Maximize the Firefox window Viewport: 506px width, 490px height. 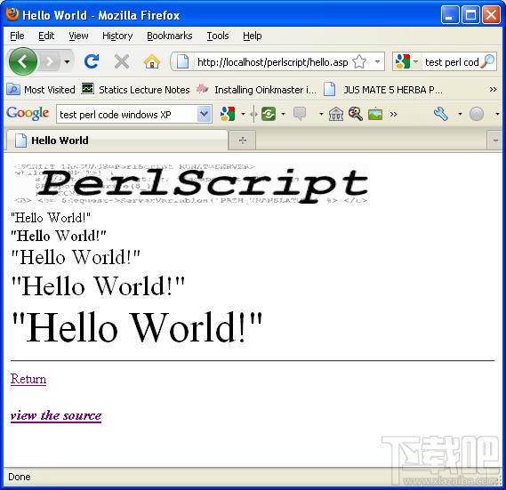point(470,15)
